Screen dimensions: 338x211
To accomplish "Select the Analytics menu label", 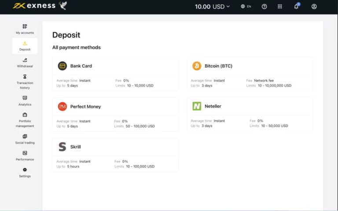I will click(x=25, y=104).
